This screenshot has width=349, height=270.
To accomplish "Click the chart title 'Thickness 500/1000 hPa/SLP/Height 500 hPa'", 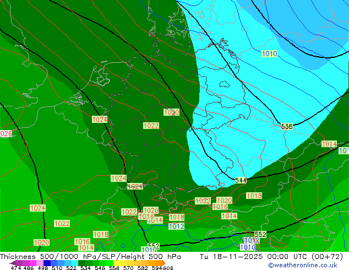I will click(x=90, y=257).
